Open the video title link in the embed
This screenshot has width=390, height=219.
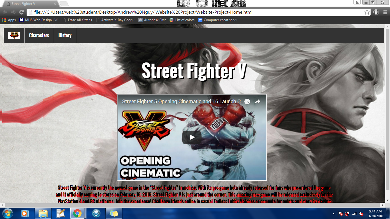click(183, 102)
